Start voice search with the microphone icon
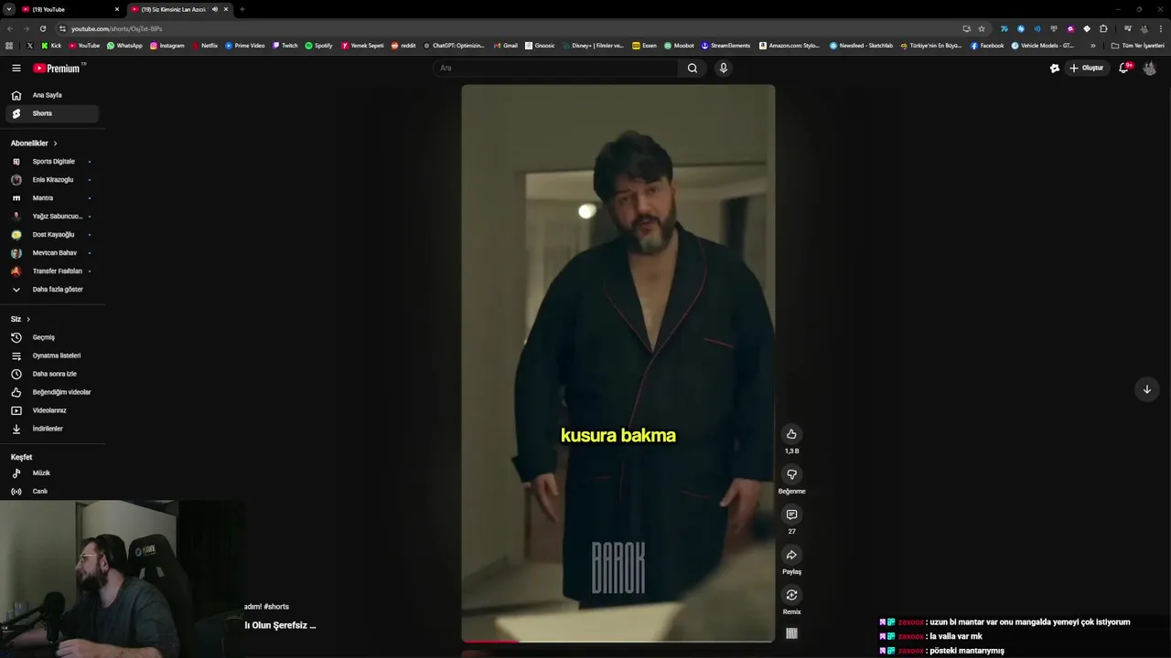1171x658 pixels. tap(723, 68)
